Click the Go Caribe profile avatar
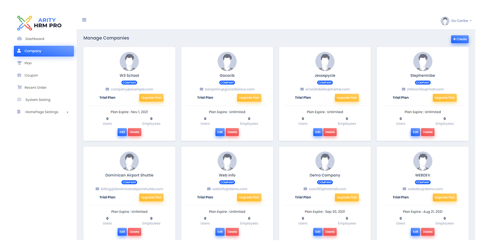Viewport: 485px width, 251px height. [x=445, y=21]
